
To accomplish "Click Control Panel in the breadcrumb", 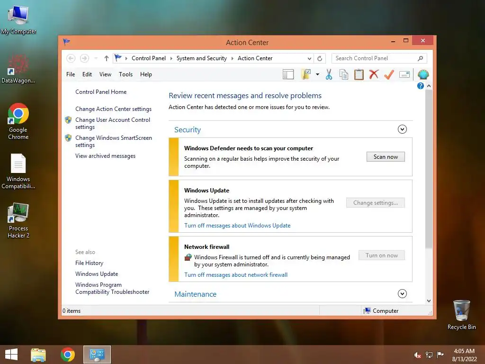I will (x=148, y=58).
